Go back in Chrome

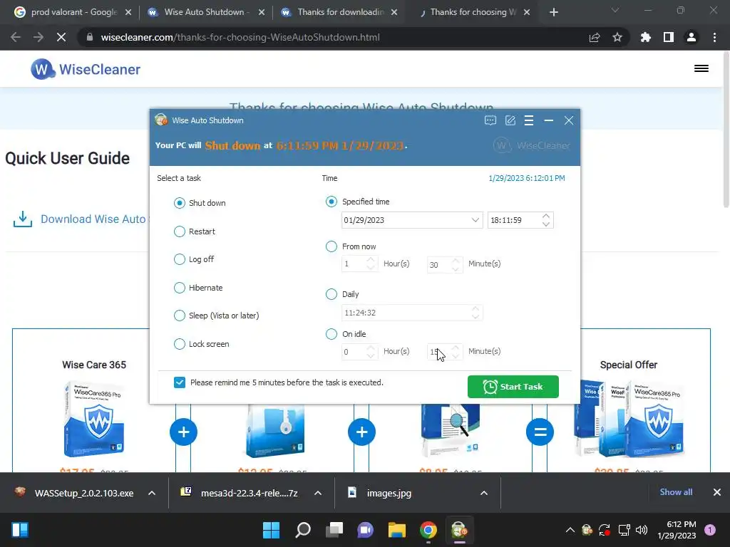[x=16, y=37]
